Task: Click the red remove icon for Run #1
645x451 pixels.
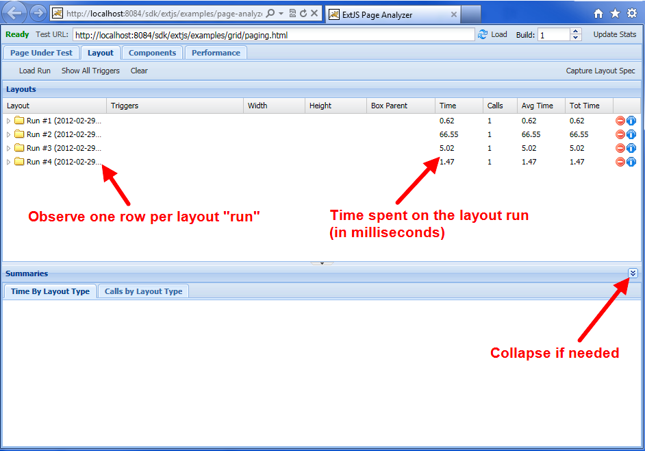Action: [620, 121]
